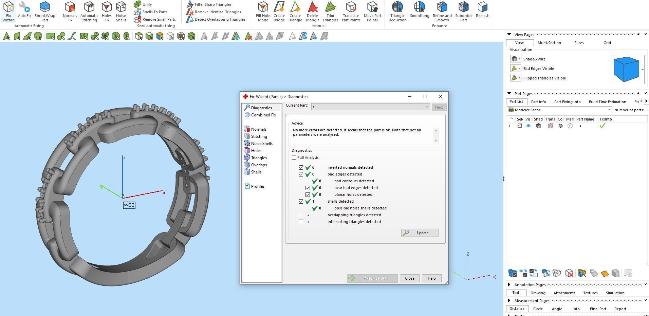The height and width of the screenshot is (316, 649).
Task: Select Stitching in wizard sidebar
Action: click(x=256, y=136)
